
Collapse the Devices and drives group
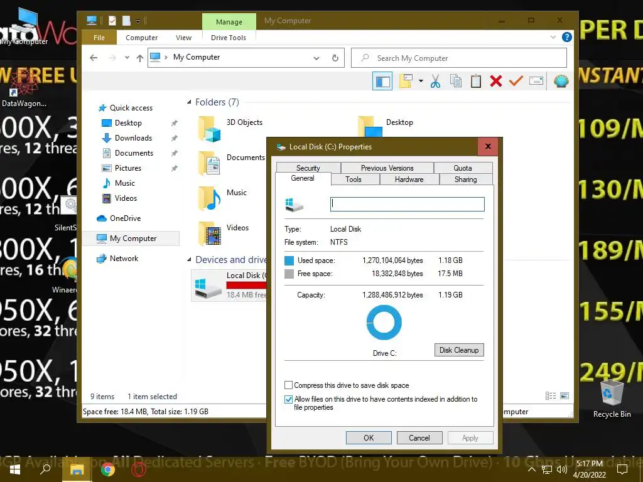pyautogui.click(x=189, y=259)
